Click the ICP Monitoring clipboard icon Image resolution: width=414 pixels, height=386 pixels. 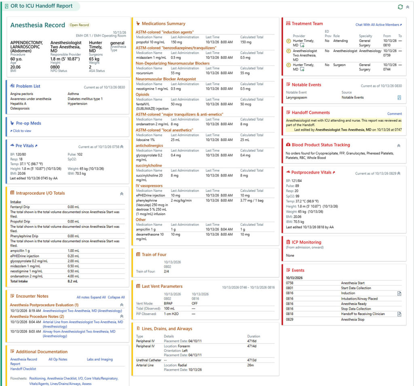[288, 242]
